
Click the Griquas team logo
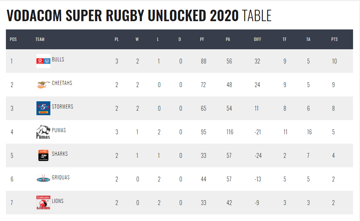coord(43,179)
